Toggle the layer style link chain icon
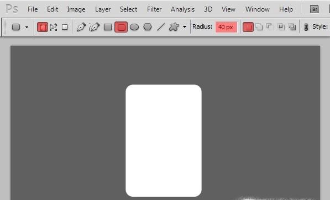The height and width of the screenshot is (200, 330). tap(306, 27)
